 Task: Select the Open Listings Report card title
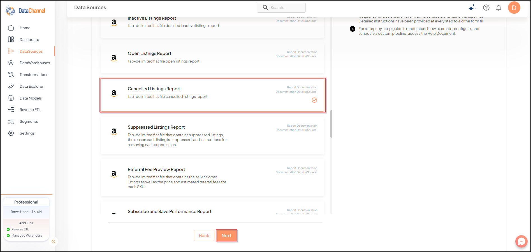pyautogui.click(x=149, y=54)
